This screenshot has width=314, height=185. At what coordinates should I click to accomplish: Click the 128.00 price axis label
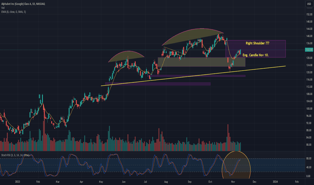[309, 58]
